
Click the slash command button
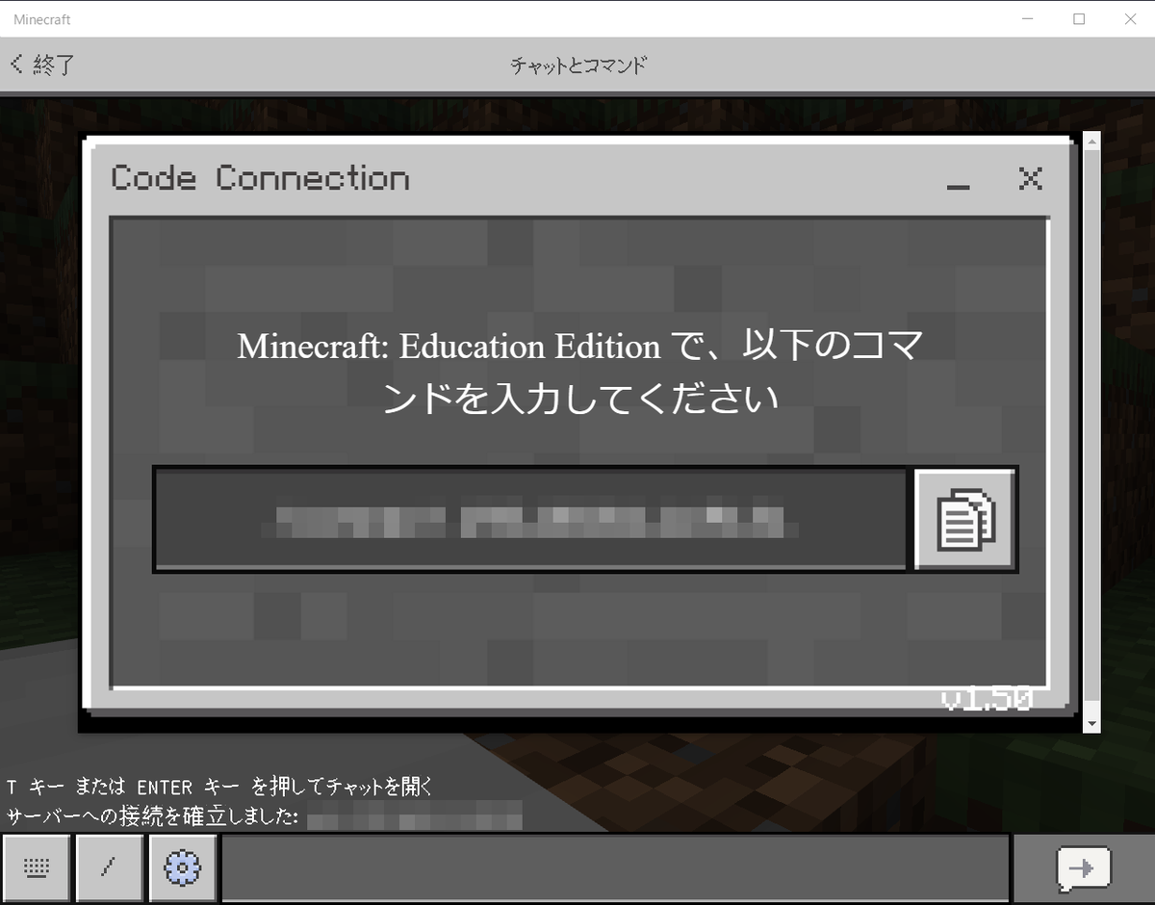[x=109, y=868]
